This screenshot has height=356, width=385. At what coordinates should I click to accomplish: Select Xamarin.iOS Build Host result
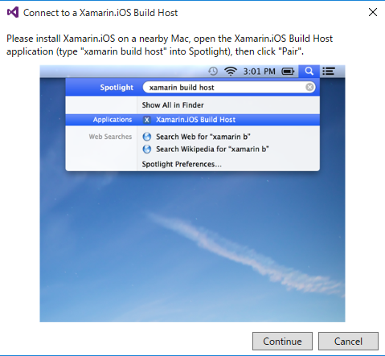193,120
